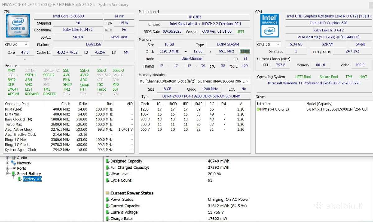Click the battery icon beside Current Voltage
The image size is (373, 222).
(x=108, y=212)
